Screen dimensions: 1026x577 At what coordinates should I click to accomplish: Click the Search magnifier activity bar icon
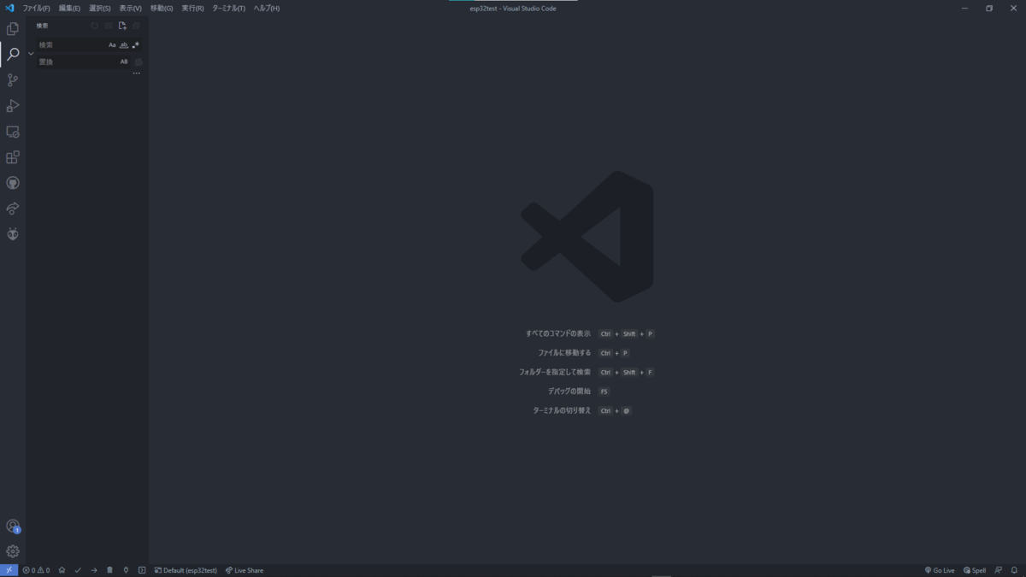pyautogui.click(x=13, y=55)
